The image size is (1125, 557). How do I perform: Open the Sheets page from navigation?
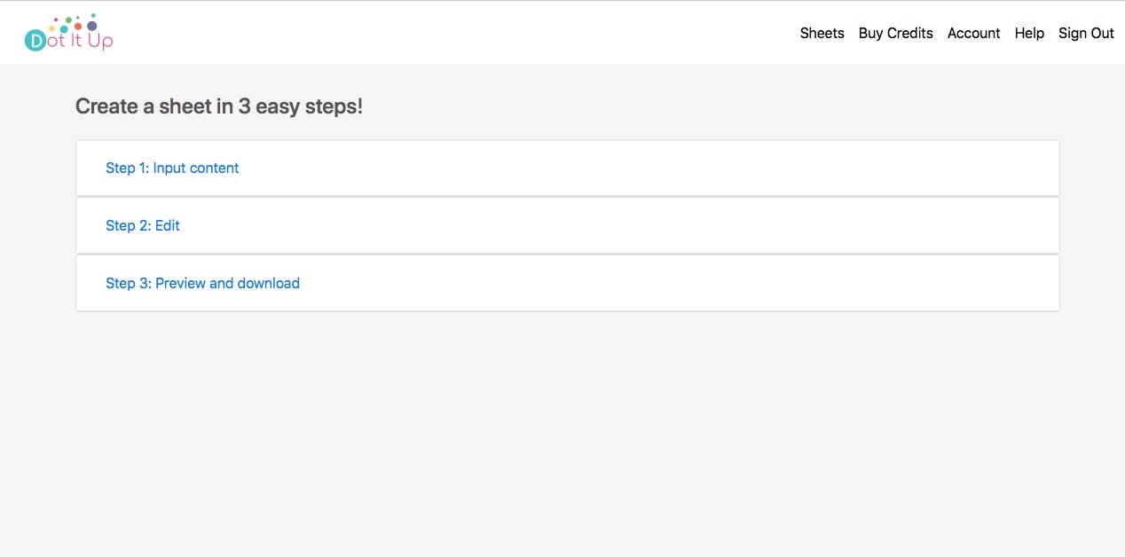click(822, 33)
